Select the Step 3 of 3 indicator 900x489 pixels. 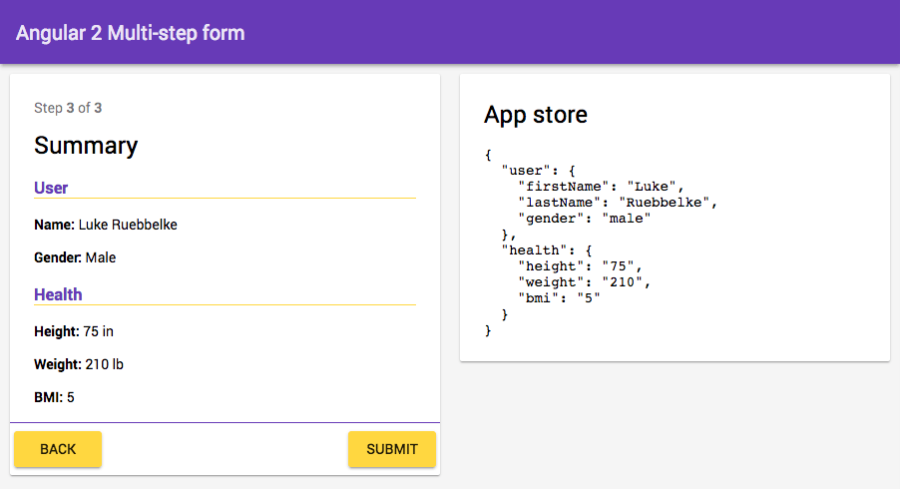[x=68, y=108]
